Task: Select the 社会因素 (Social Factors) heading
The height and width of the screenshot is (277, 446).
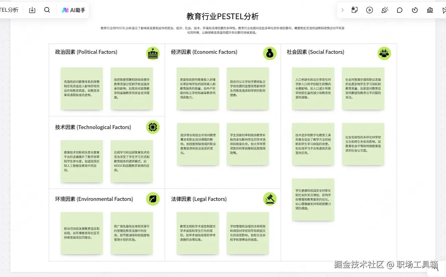Action: pos(316,52)
